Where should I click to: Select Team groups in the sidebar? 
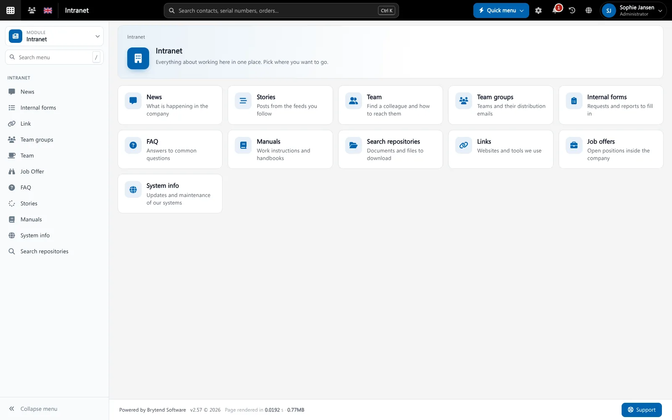(x=54, y=139)
